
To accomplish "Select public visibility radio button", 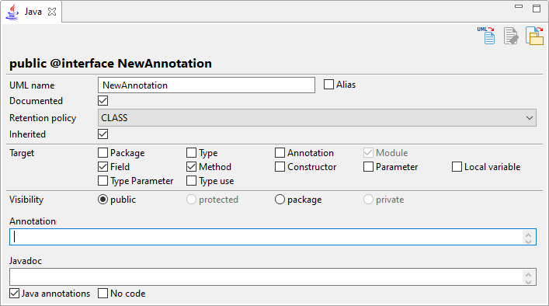I will pos(103,200).
